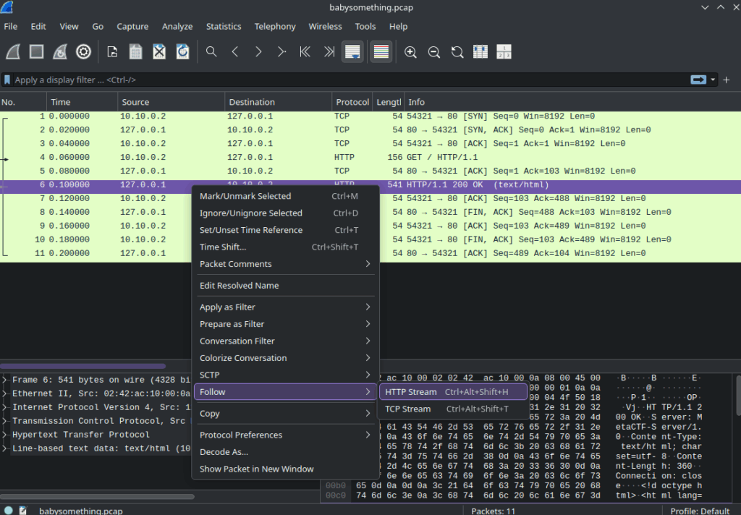The image size is (741, 515).
Task: Choose HTTP Stream from Follow submenu
Action: click(453, 392)
